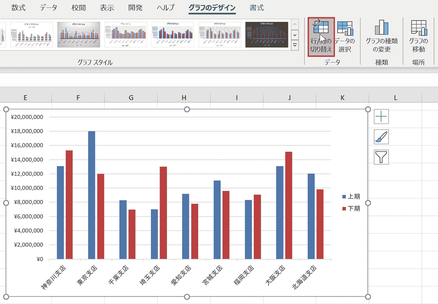
Task: Click the 福岡支店 axis label
Action: (245, 275)
